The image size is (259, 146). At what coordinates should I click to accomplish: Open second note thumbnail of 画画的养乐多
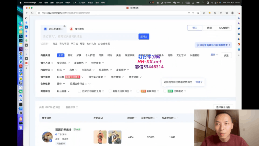[115, 137]
